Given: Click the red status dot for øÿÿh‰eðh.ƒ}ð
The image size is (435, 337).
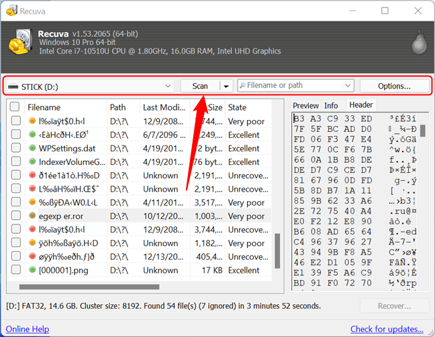Looking at the screenshot, I should click(32, 256).
